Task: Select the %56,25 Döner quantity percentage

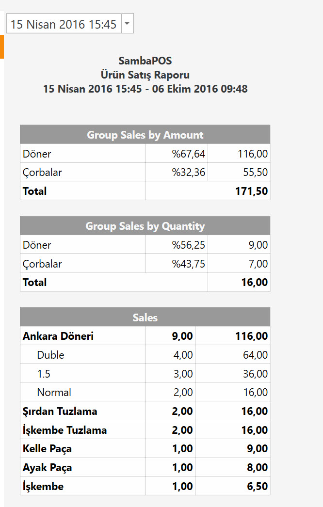Action: tap(188, 245)
